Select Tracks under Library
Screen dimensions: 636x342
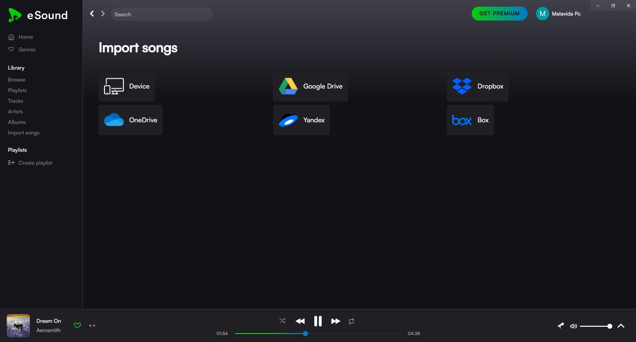tap(16, 101)
